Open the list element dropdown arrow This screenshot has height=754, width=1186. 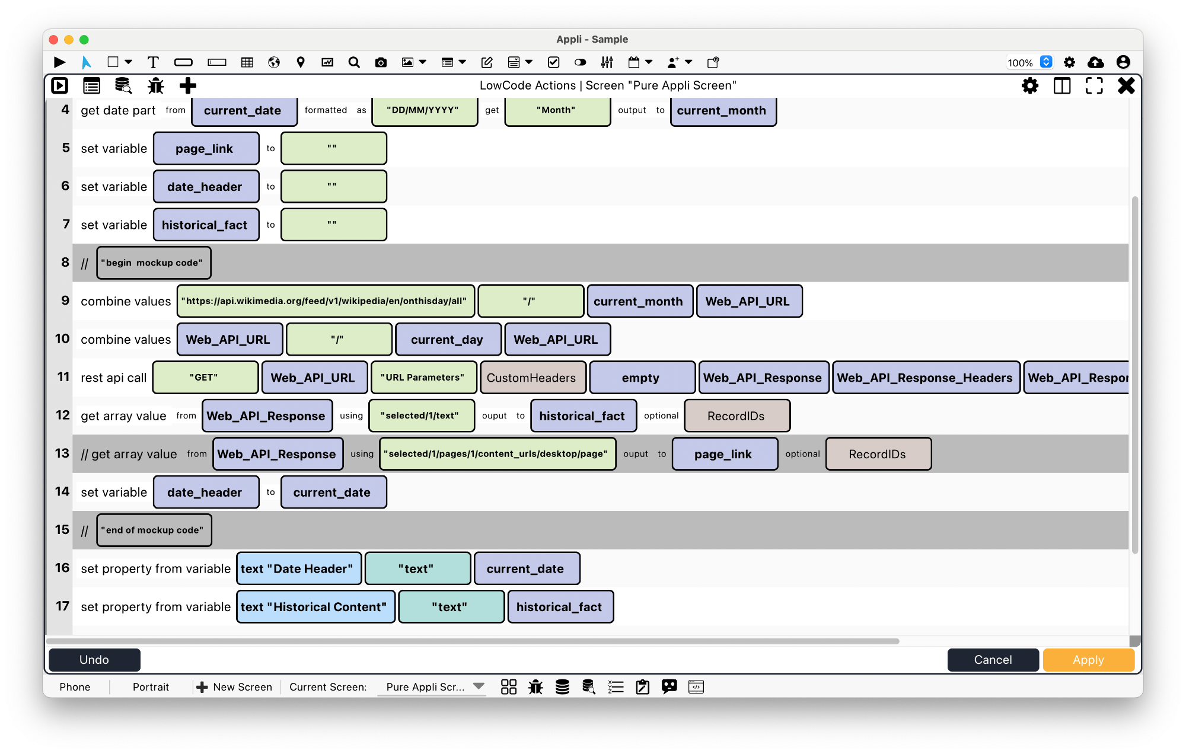tap(463, 62)
